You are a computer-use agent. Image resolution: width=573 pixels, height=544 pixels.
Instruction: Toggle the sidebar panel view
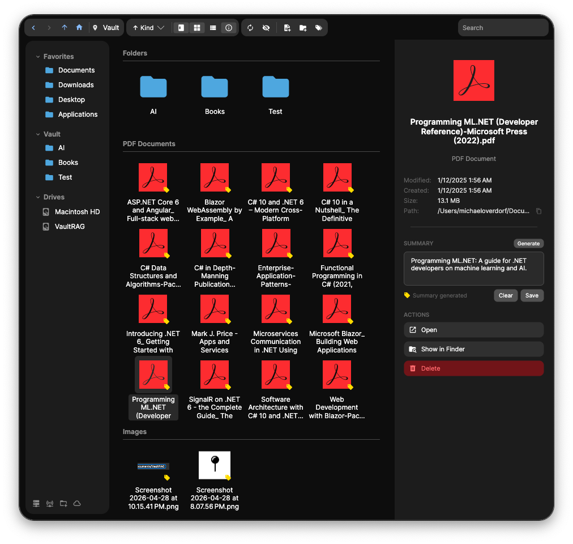click(181, 28)
